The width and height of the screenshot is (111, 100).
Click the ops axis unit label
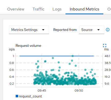click(12, 49)
